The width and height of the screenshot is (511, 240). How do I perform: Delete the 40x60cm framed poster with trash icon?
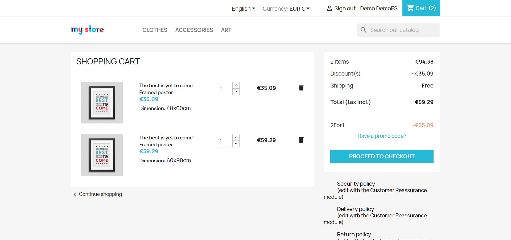(x=301, y=88)
